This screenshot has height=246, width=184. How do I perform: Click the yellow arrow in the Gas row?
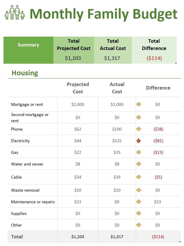pos(138,152)
